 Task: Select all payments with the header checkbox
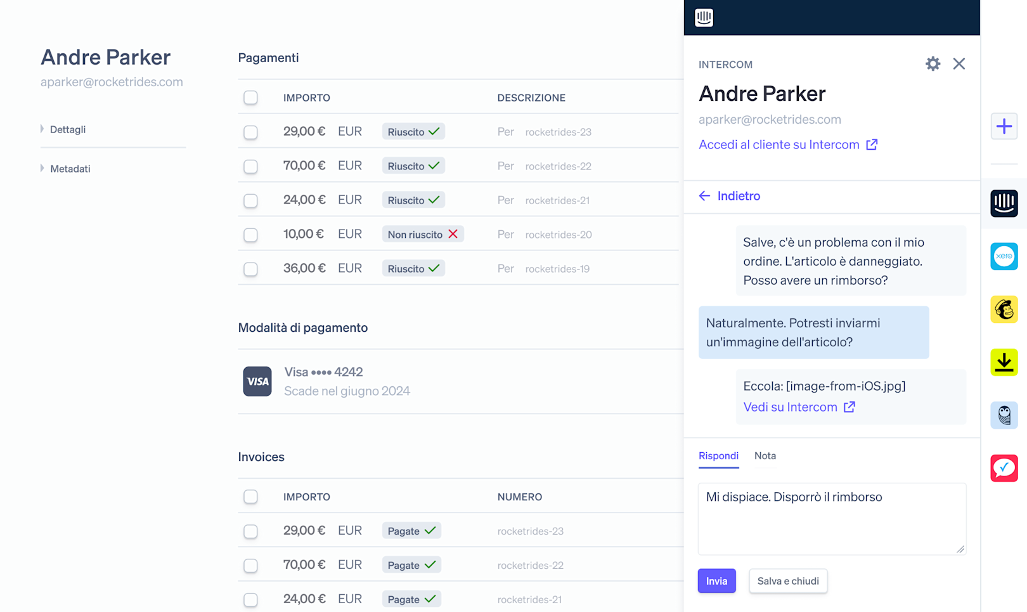tap(250, 98)
